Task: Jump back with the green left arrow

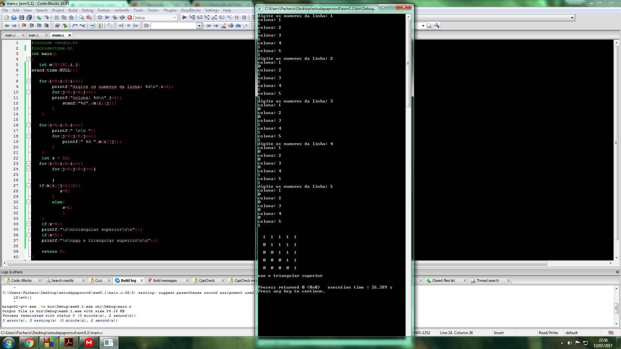Action: 6,26
